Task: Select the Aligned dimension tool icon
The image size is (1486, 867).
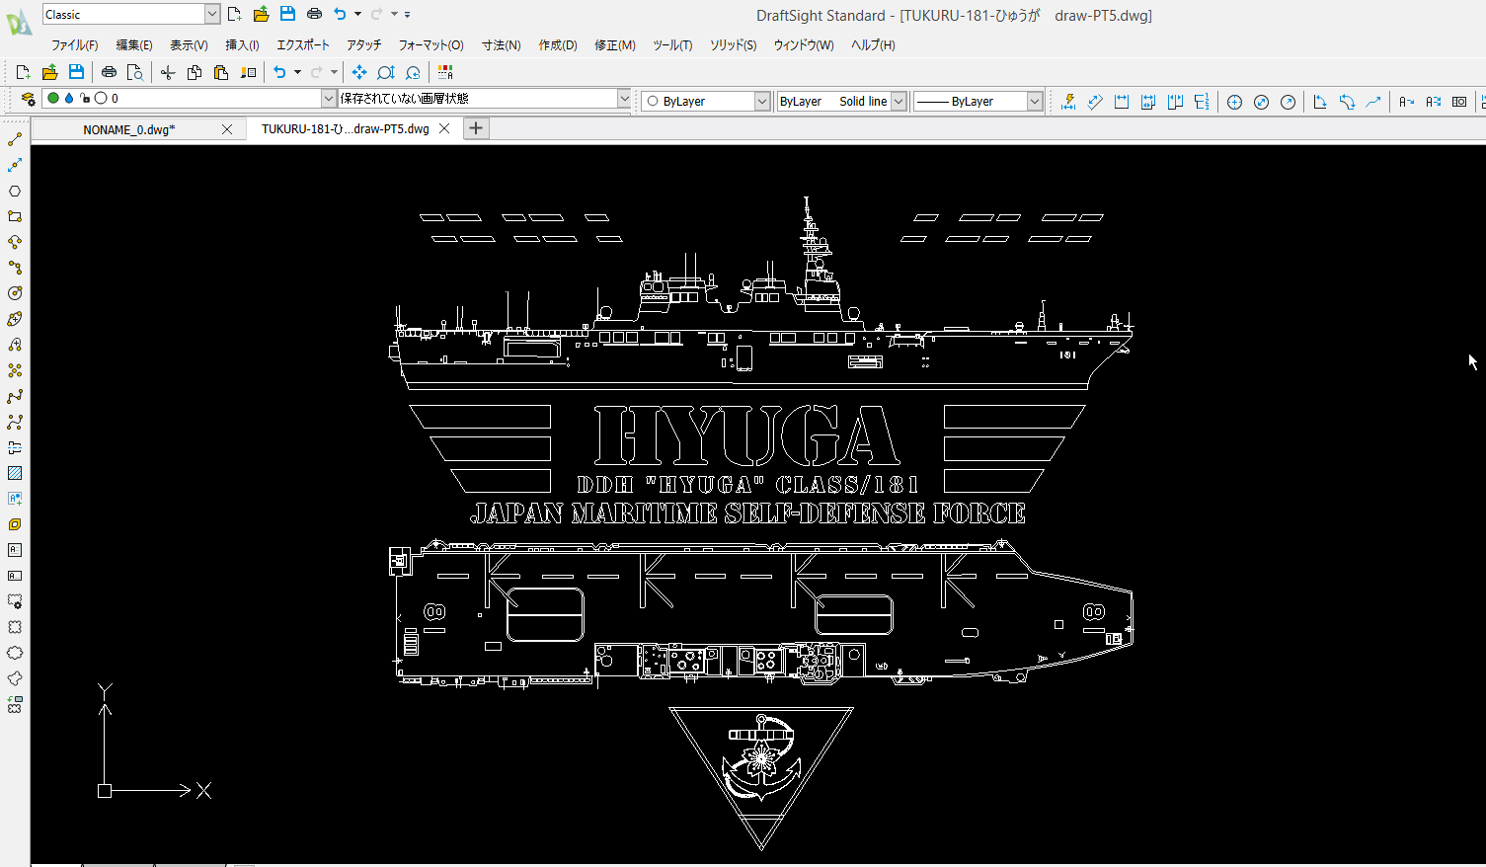Action: point(1095,102)
